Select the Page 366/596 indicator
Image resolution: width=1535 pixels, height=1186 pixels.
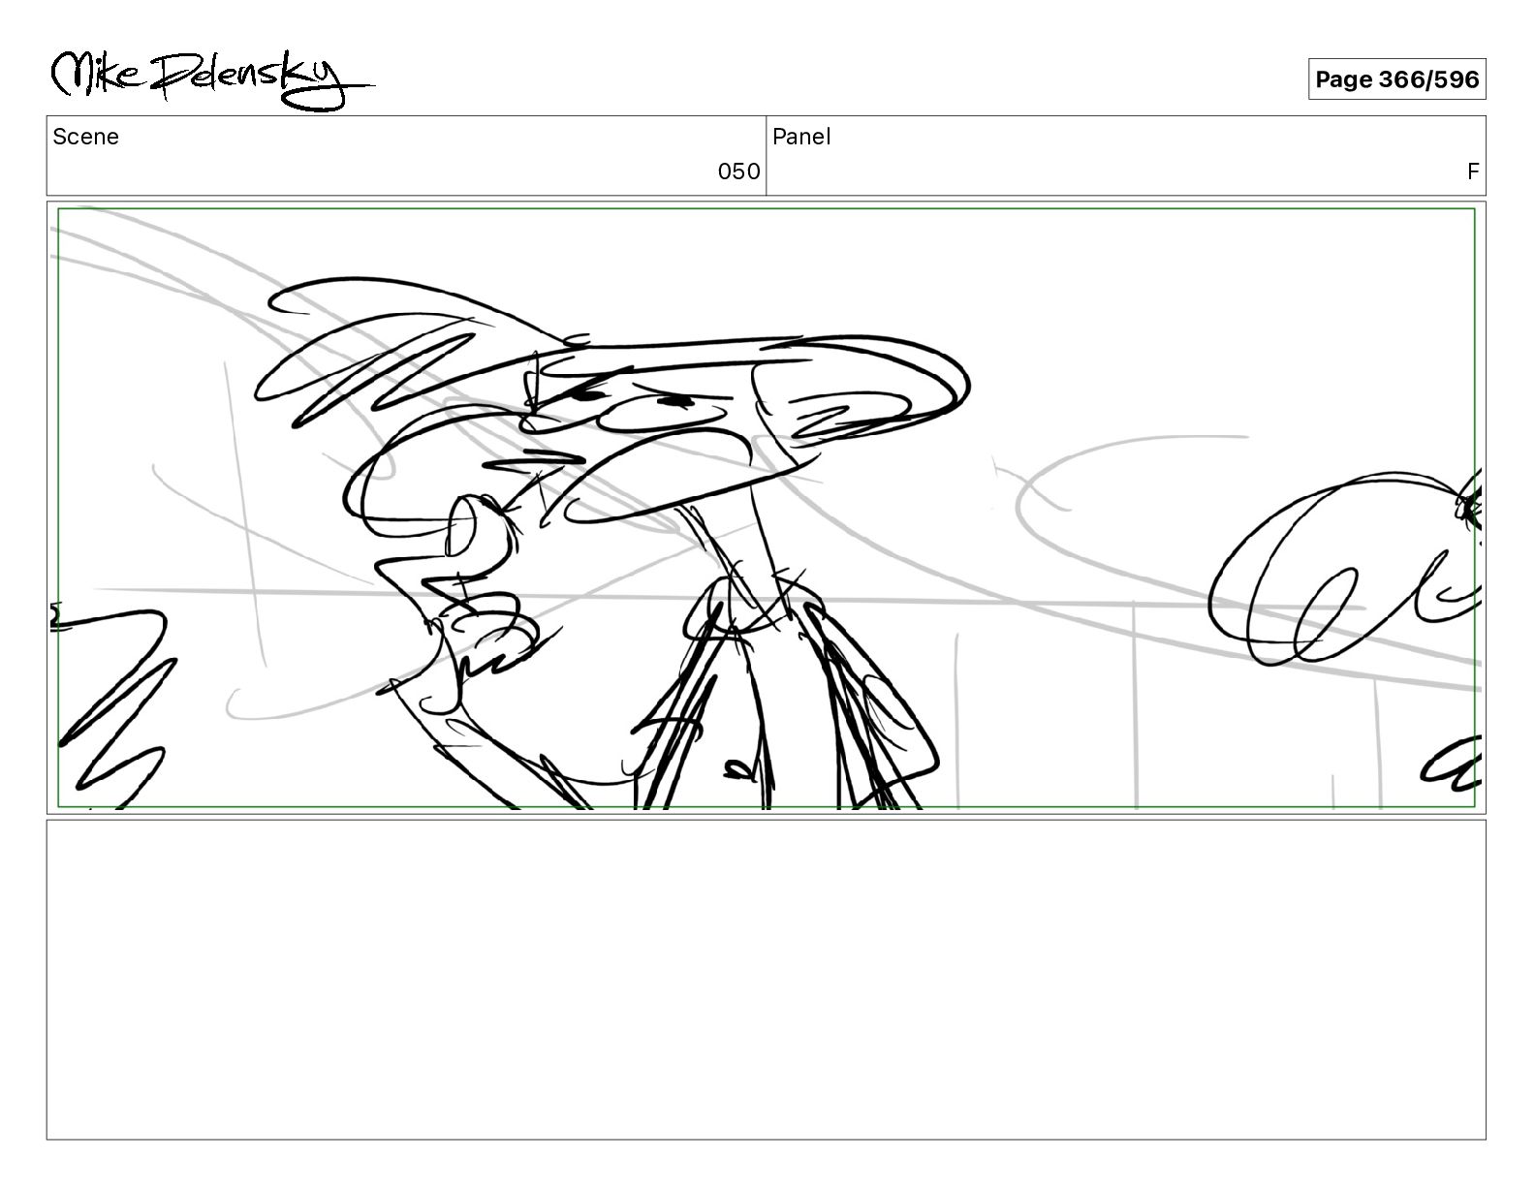coord(1396,79)
